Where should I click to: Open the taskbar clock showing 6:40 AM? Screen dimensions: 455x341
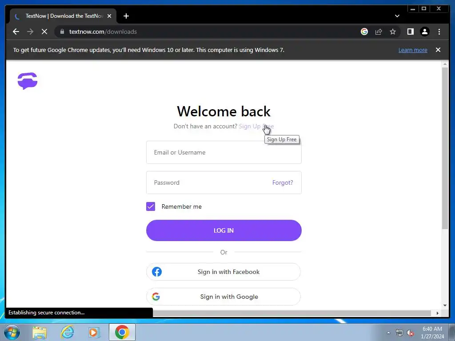point(432,333)
